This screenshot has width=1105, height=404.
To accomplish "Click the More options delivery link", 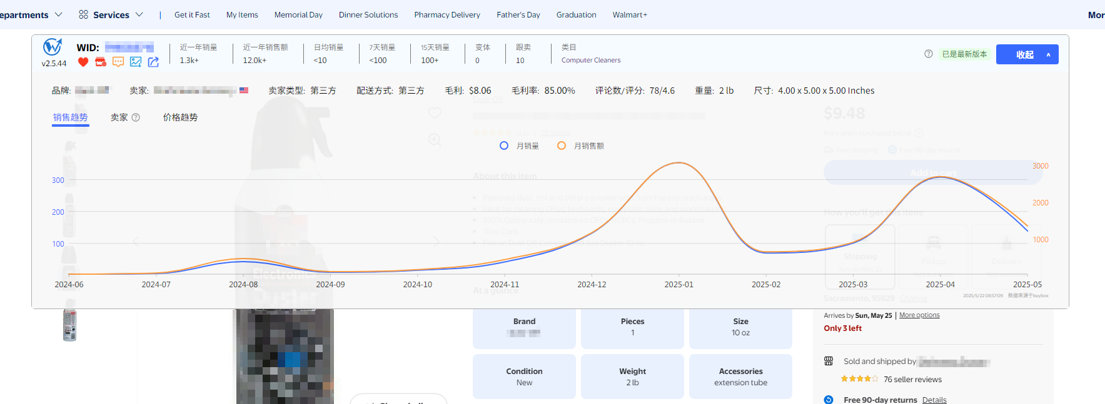I will [x=919, y=315].
